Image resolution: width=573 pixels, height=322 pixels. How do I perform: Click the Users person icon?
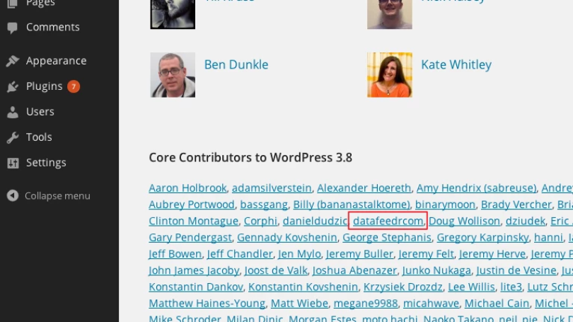(13, 112)
